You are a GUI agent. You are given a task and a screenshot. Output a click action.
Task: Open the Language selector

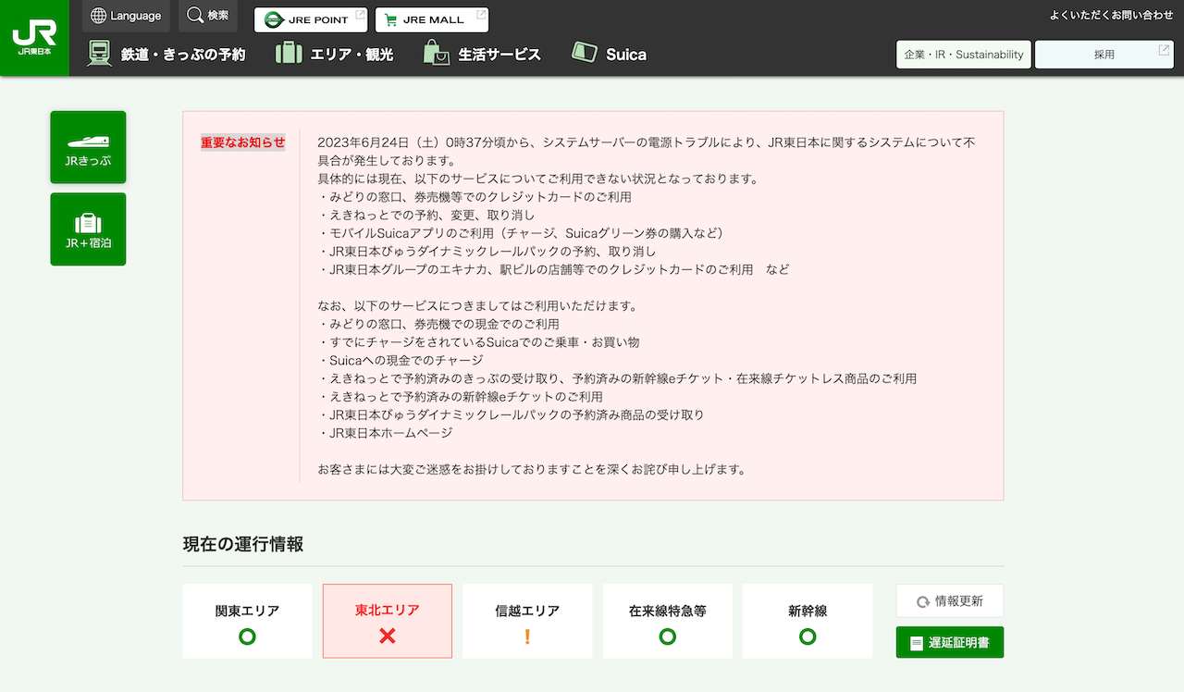point(126,16)
